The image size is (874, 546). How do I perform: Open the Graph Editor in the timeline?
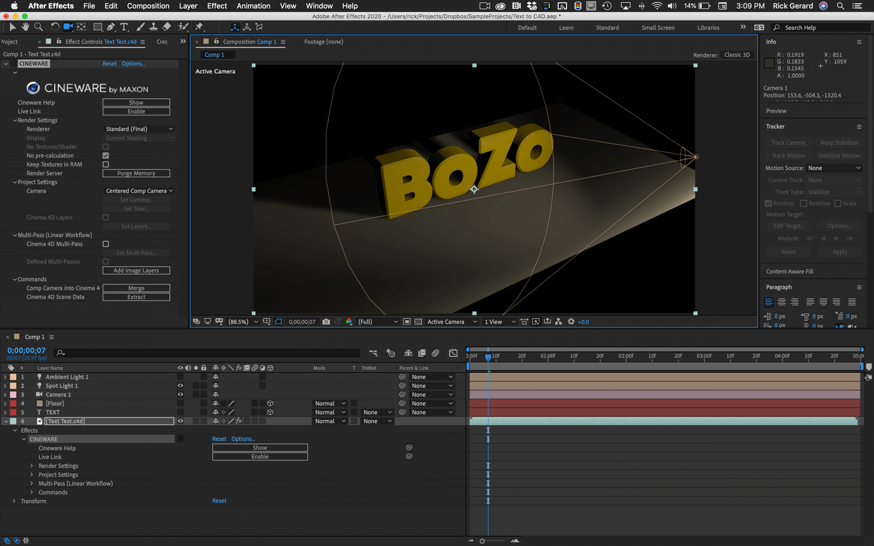pos(453,353)
